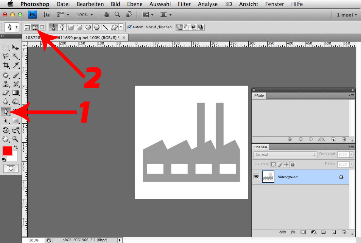Select the Brush tool
Viewport: 361px width, 243px height.
(x=15, y=75)
